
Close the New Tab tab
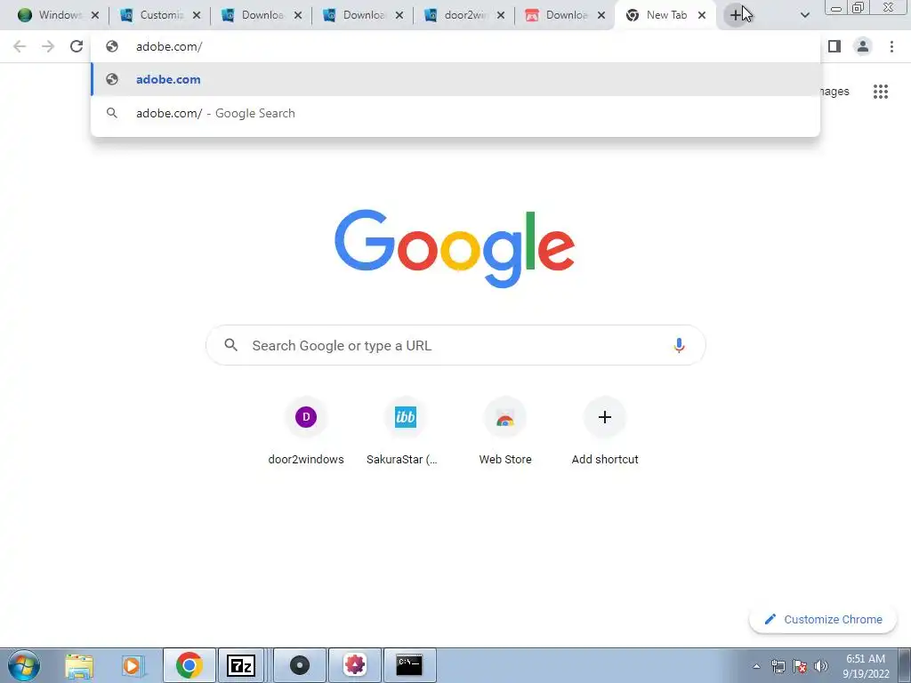[702, 15]
